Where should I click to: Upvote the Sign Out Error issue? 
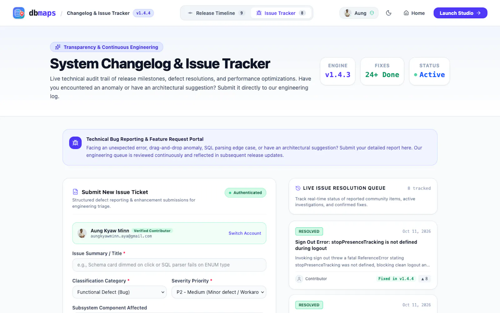[x=424, y=279]
